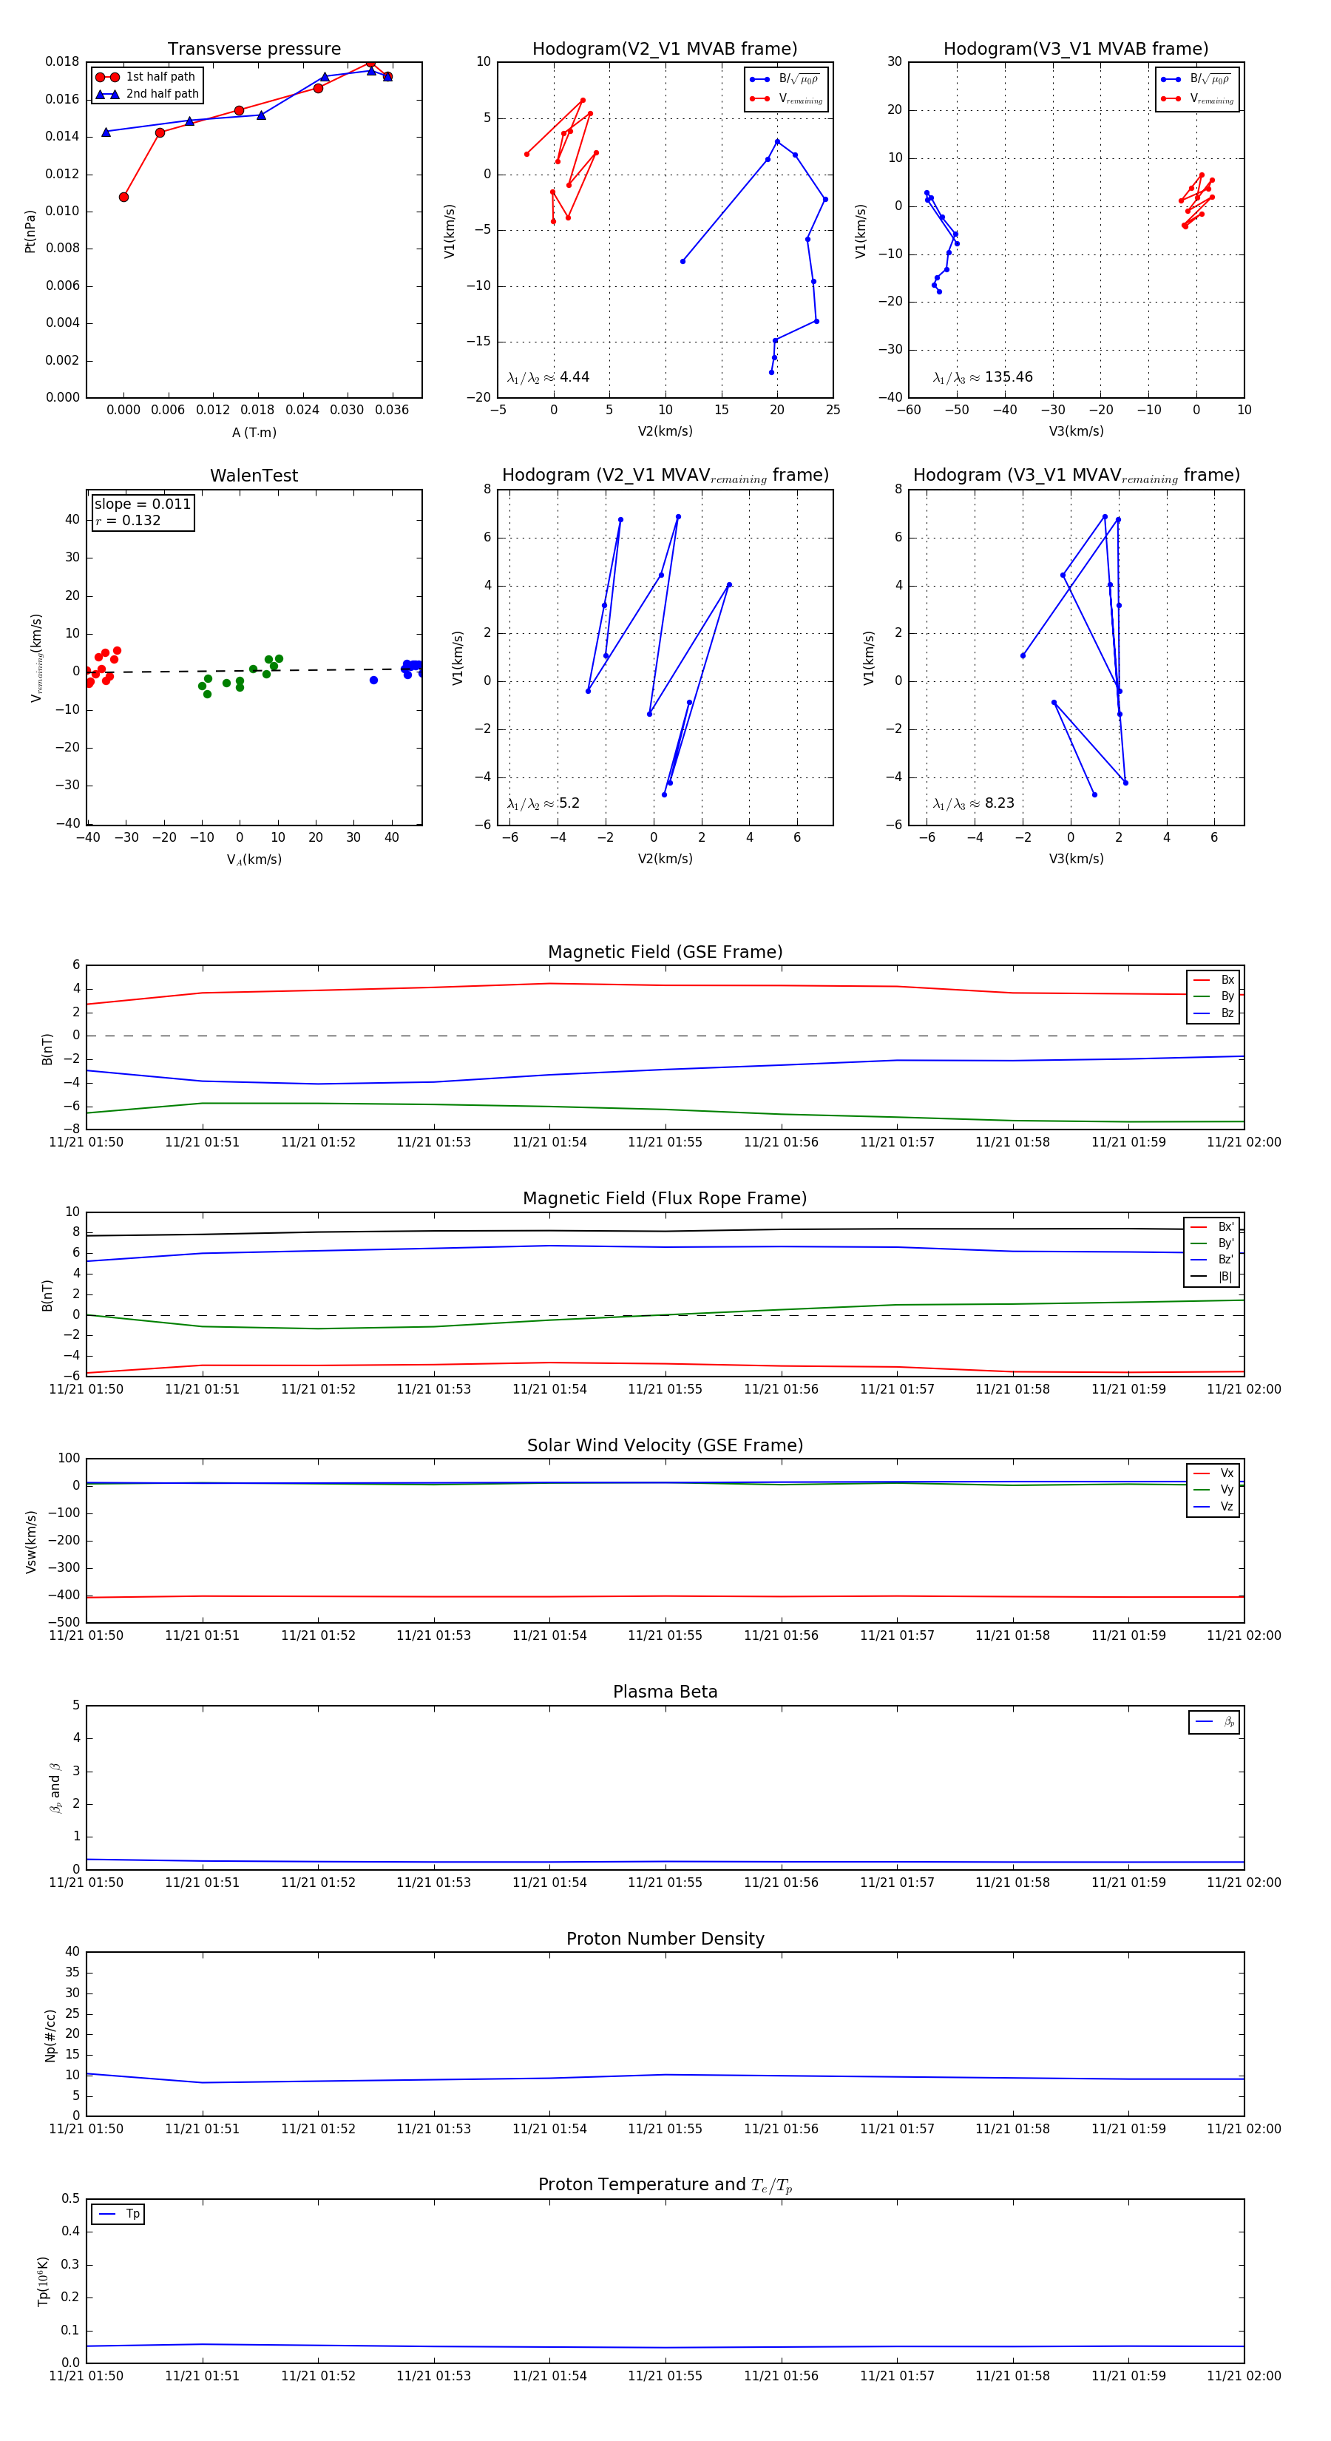Click 'Hodogram(V3_V1 MVAB frame)' title
The height and width of the screenshot is (2441, 1331).
tap(1076, 50)
